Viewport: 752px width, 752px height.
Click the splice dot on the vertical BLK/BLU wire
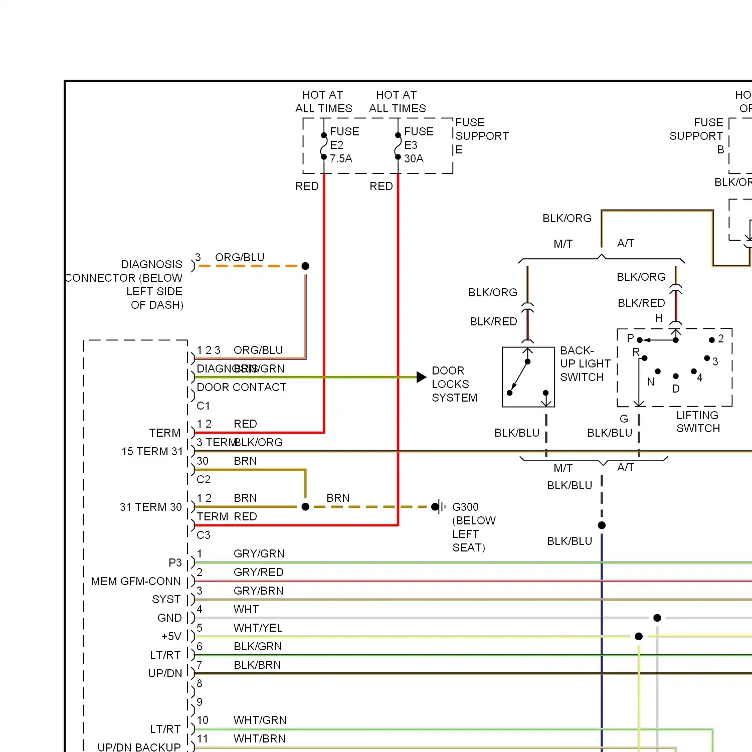[602, 525]
